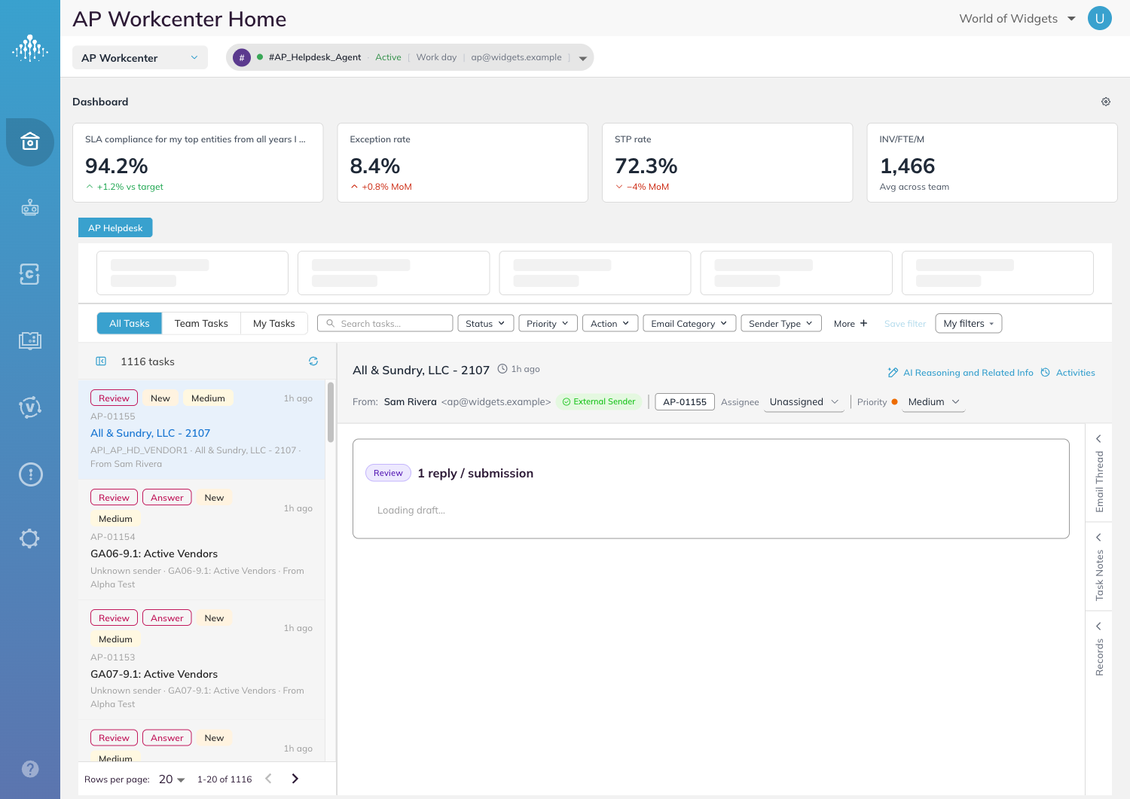The height and width of the screenshot is (799, 1130).
Task: Go to previous page of tasks
Action: (268, 779)
